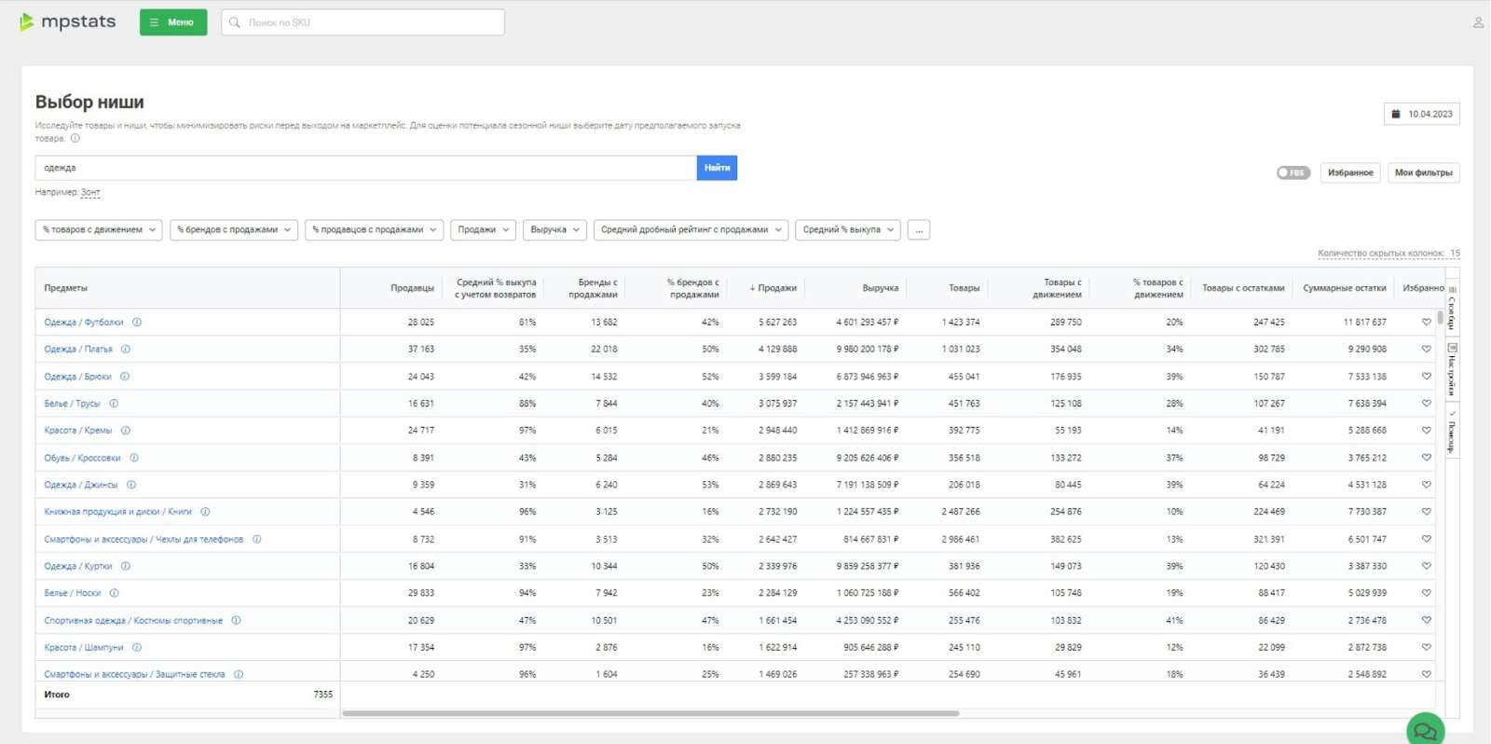1491x744 pixels.
Task: Click info icon next to Обувь / Кроссовки
Action: [134, 458]
